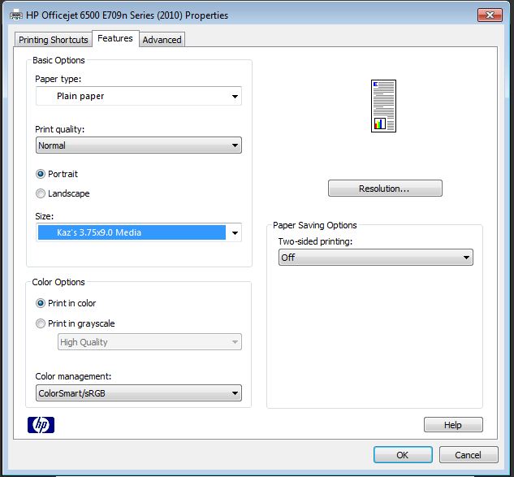Open the Paper type dropdown

tap(139, 96)
